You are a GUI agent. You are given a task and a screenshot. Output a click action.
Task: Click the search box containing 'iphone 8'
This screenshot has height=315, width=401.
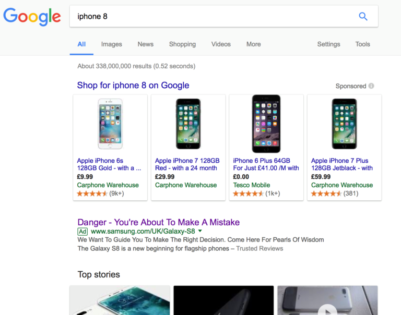tap(209, 16)
